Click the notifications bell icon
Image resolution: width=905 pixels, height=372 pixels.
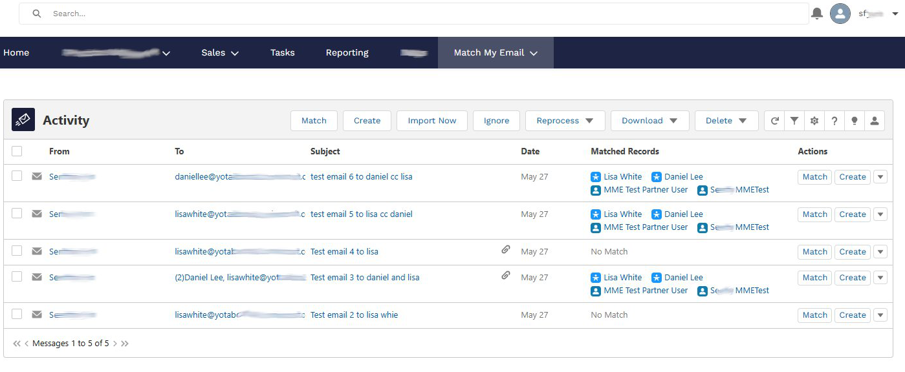tap(817, 14)
